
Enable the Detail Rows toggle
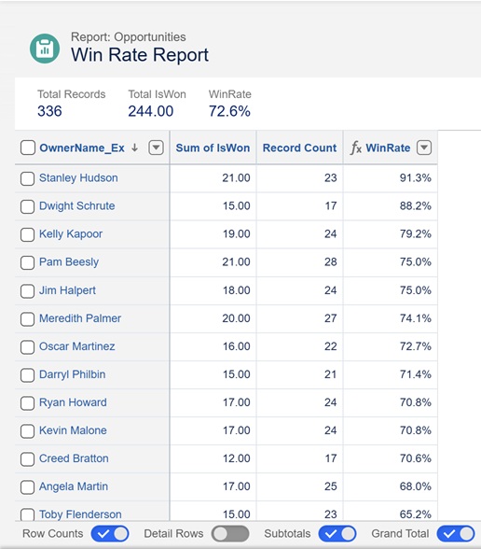coord(230,534)
